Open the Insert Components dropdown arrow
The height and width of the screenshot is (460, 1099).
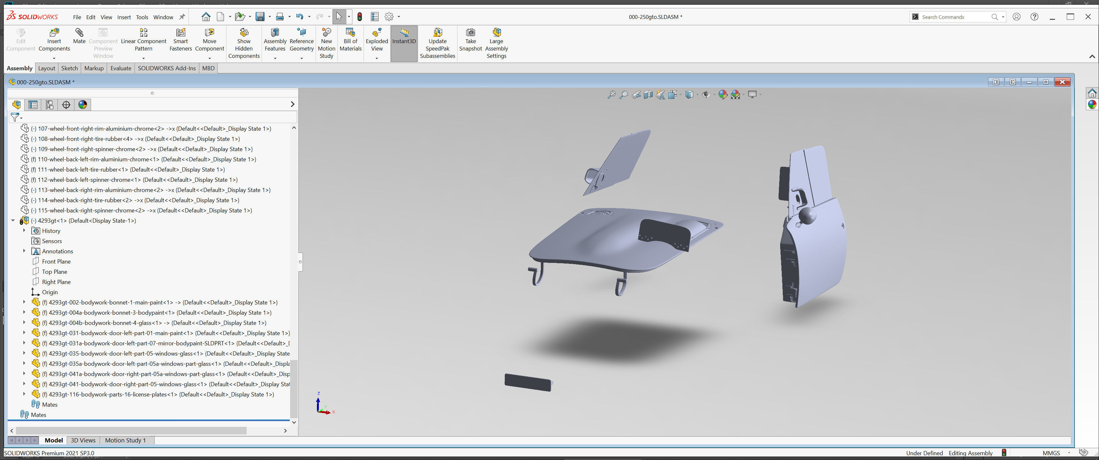click(x=54, y=58)
